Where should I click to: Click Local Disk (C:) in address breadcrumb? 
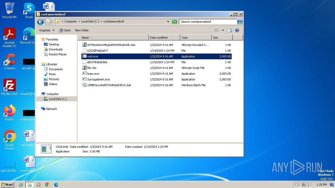tap(90, 22)
